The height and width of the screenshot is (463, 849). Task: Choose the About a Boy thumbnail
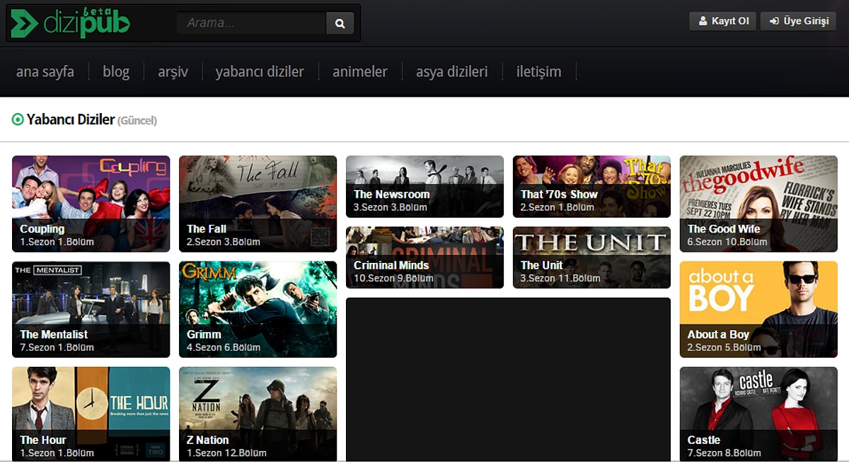[758, 309]
